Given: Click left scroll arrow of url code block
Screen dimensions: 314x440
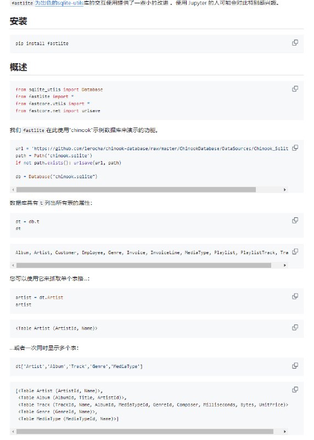Looking at the screenshot, I should (13, 190).
